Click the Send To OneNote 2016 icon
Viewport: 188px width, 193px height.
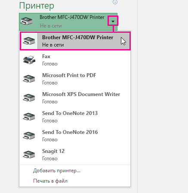point(29,136)
